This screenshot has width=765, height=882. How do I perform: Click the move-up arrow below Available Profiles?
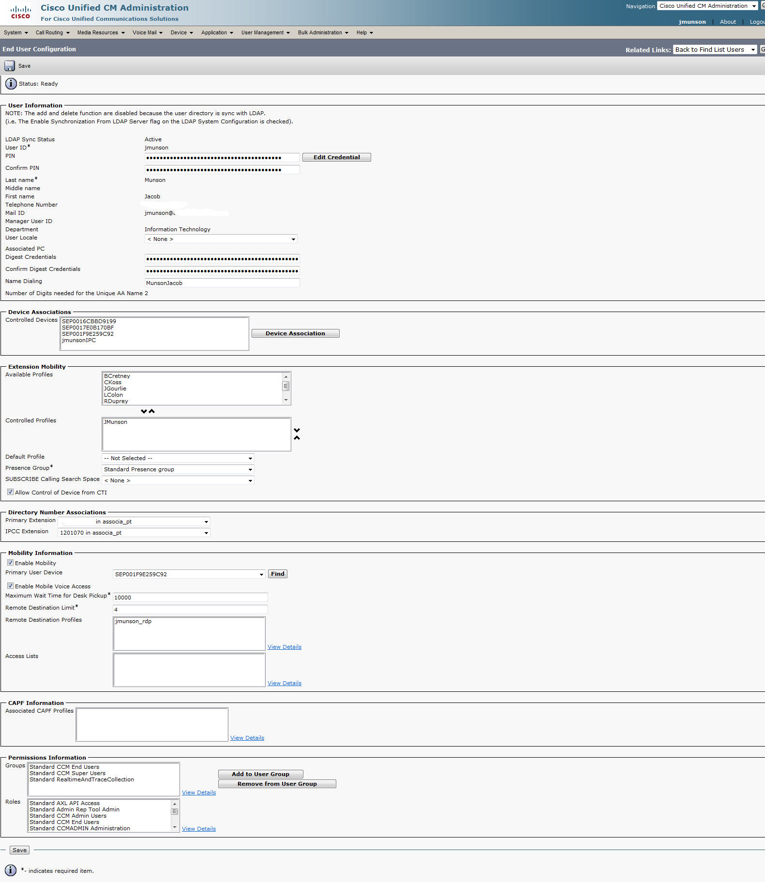point(152,411)
